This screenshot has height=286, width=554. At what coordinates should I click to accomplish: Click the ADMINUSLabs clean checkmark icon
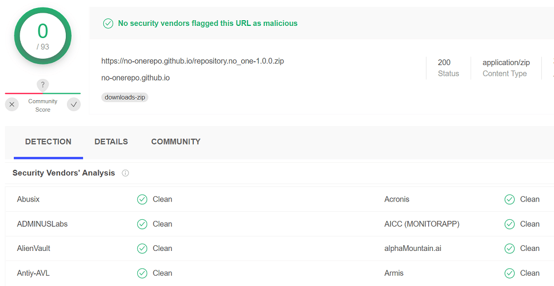tap(142, 224)
